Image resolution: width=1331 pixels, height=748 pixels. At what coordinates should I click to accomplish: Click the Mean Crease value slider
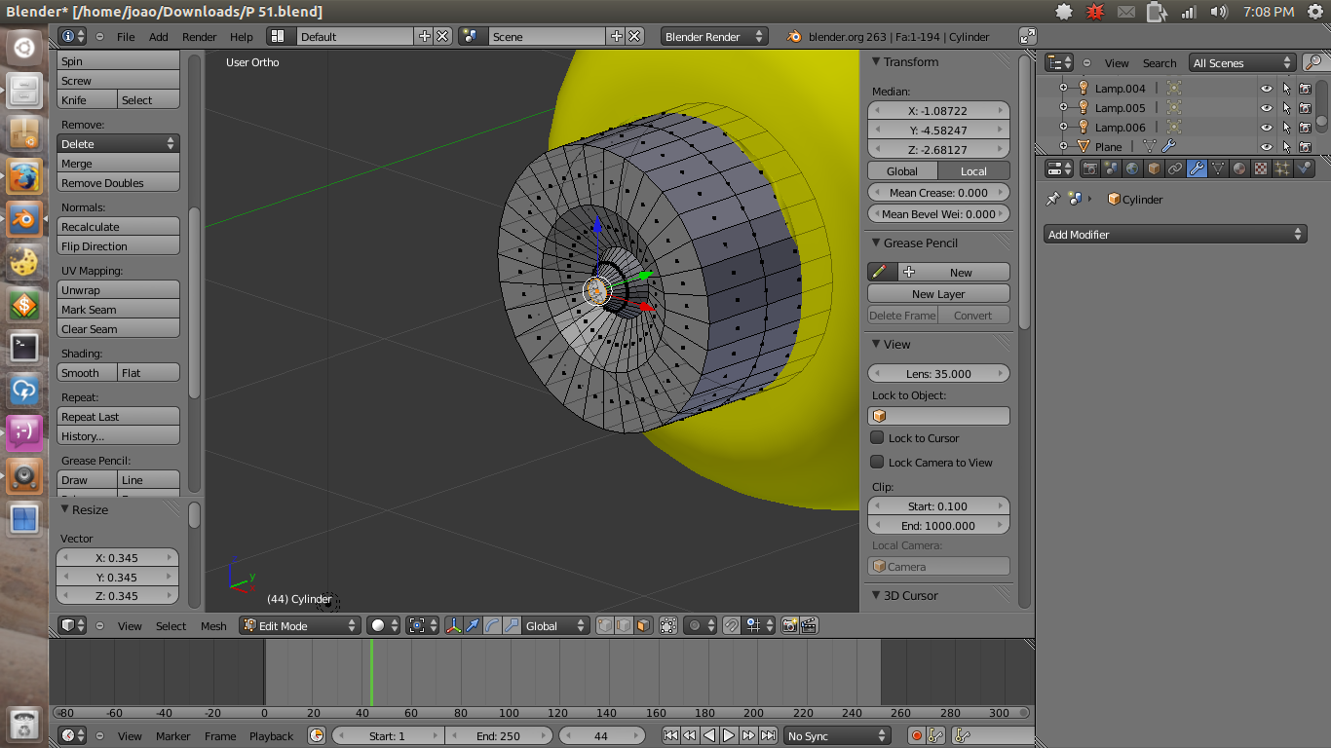[x=938, y=193]
